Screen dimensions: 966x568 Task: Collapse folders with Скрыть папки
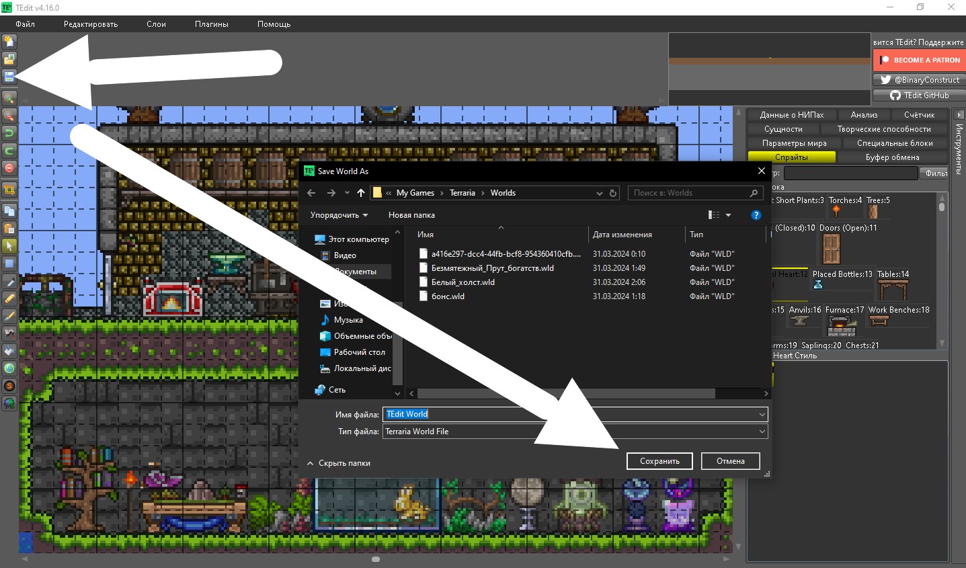(x=338, y=463)
